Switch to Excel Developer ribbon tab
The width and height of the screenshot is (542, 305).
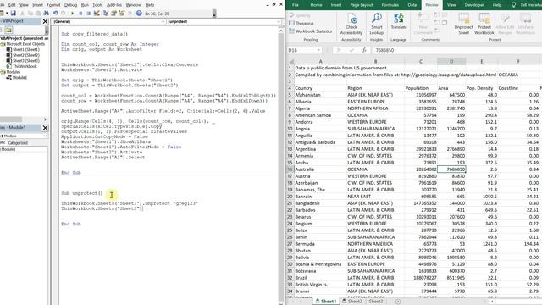coord(474,5)
